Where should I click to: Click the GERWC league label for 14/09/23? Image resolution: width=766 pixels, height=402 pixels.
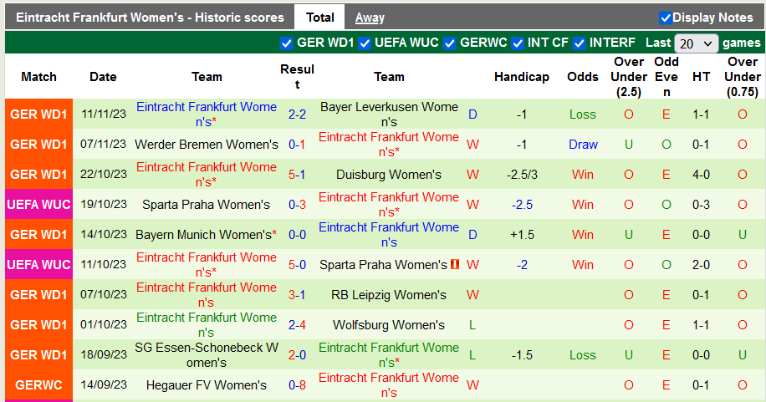click(38, 385)
